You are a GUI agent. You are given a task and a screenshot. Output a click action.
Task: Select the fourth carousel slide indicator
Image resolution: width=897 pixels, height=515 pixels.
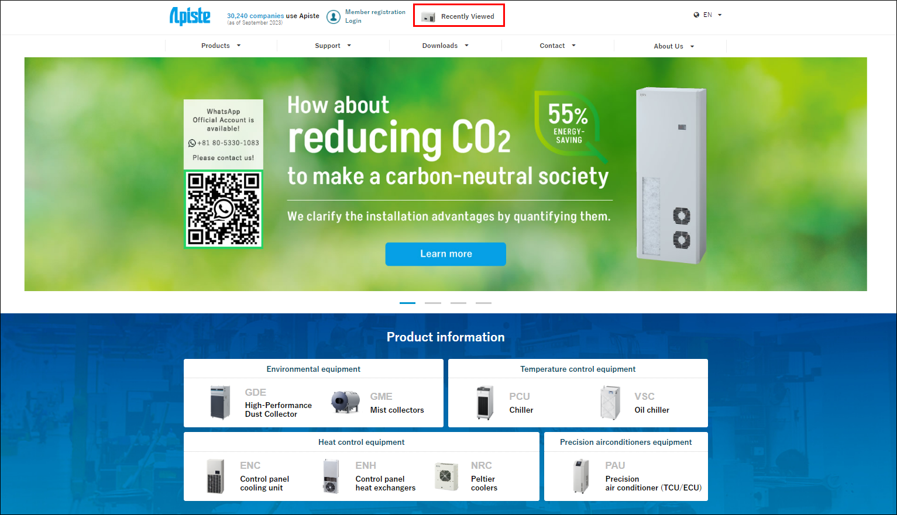coord(483,303)
